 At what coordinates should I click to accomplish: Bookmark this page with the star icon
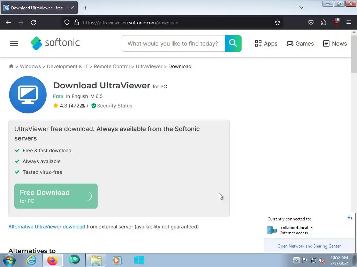coord(277,23)
